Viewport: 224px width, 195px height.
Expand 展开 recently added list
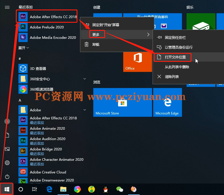pos(24,48)
